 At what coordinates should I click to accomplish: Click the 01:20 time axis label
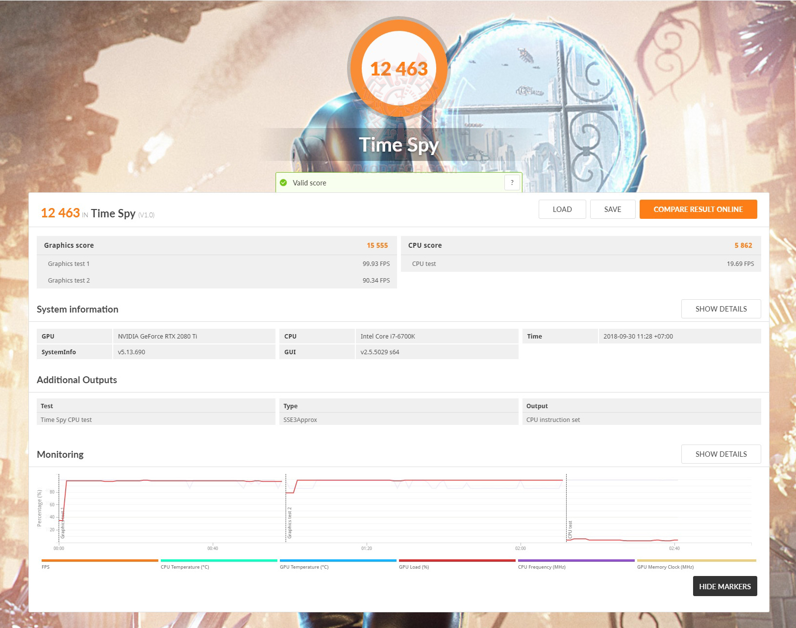(367, 548)
